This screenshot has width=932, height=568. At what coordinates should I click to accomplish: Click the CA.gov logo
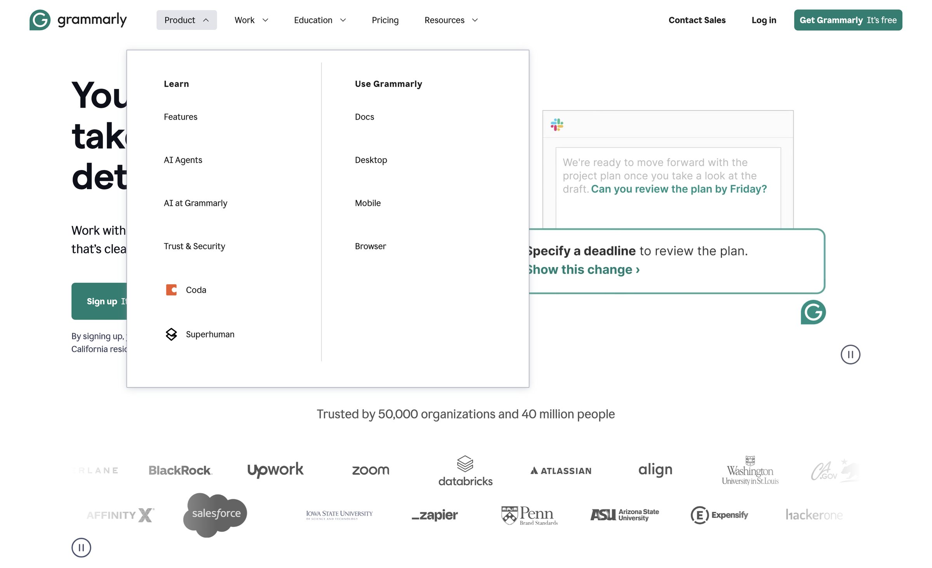[835, 470]
